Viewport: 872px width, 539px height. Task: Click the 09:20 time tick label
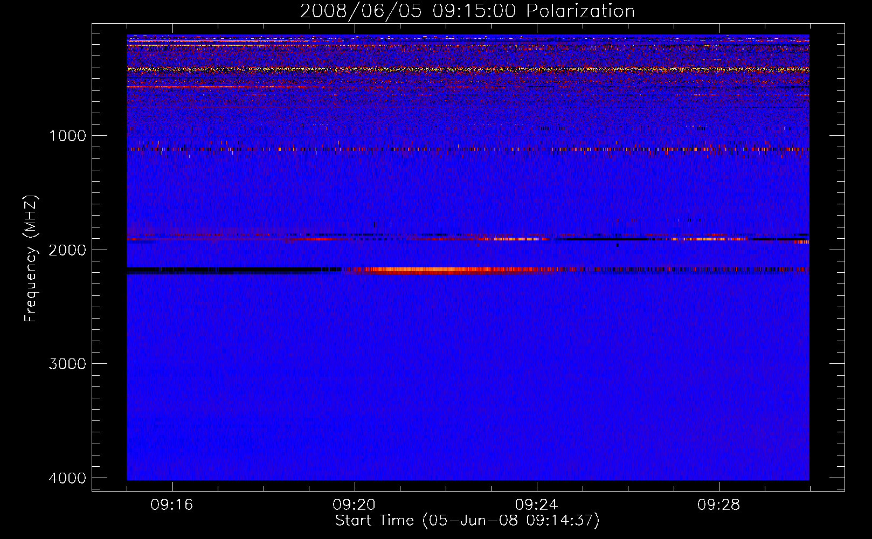(x=354, y=505)
